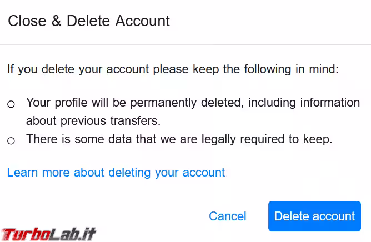Click the ampersand in the dialog title
The image size is (371, 242).
click(x=57, y=21)
